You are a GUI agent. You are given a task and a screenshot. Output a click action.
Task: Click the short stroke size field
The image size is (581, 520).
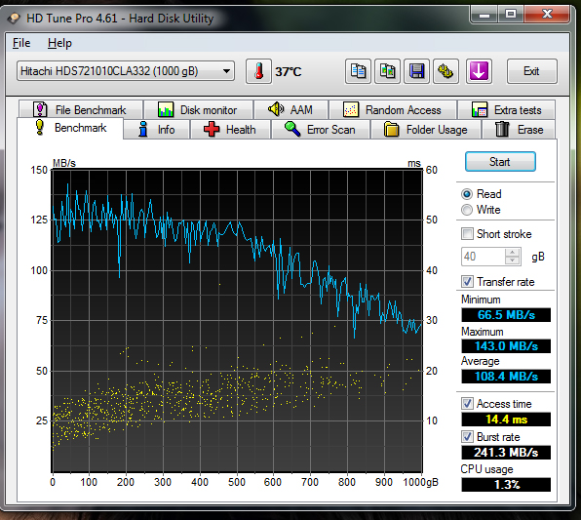point(484,257)
